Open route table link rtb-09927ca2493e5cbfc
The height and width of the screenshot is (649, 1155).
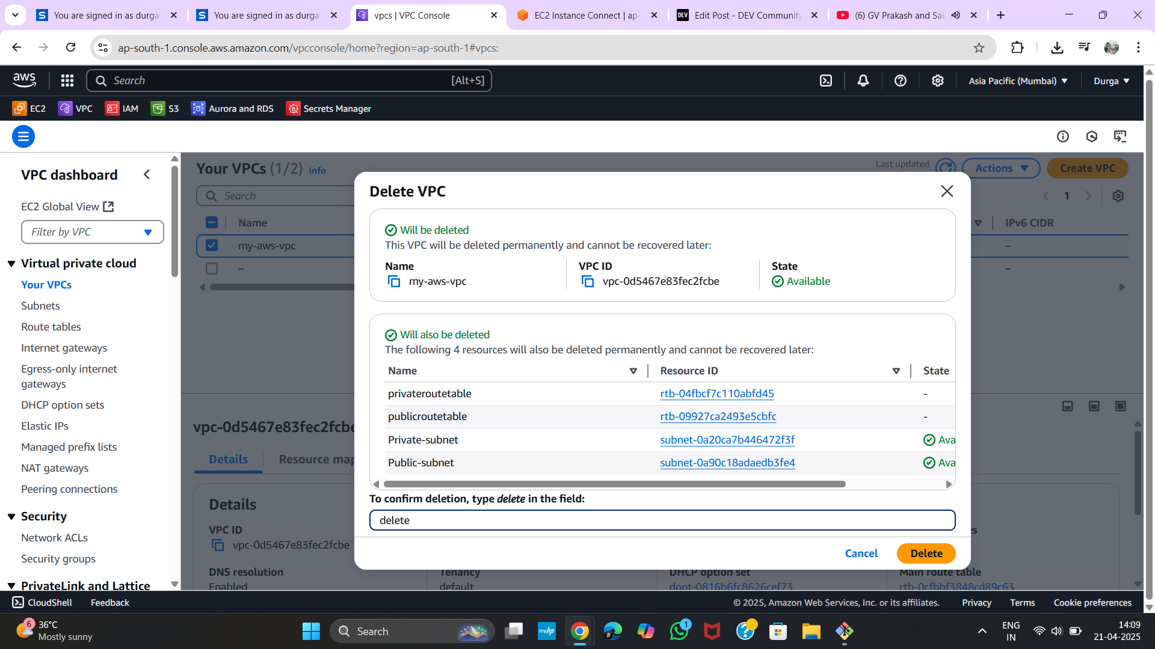tap(718, 416)
